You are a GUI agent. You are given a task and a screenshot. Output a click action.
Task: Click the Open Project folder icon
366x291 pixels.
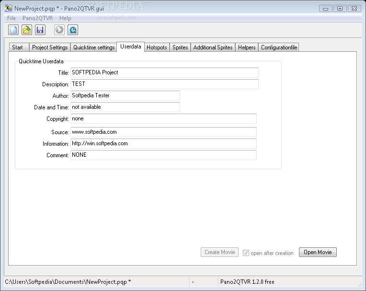[27, 30]
